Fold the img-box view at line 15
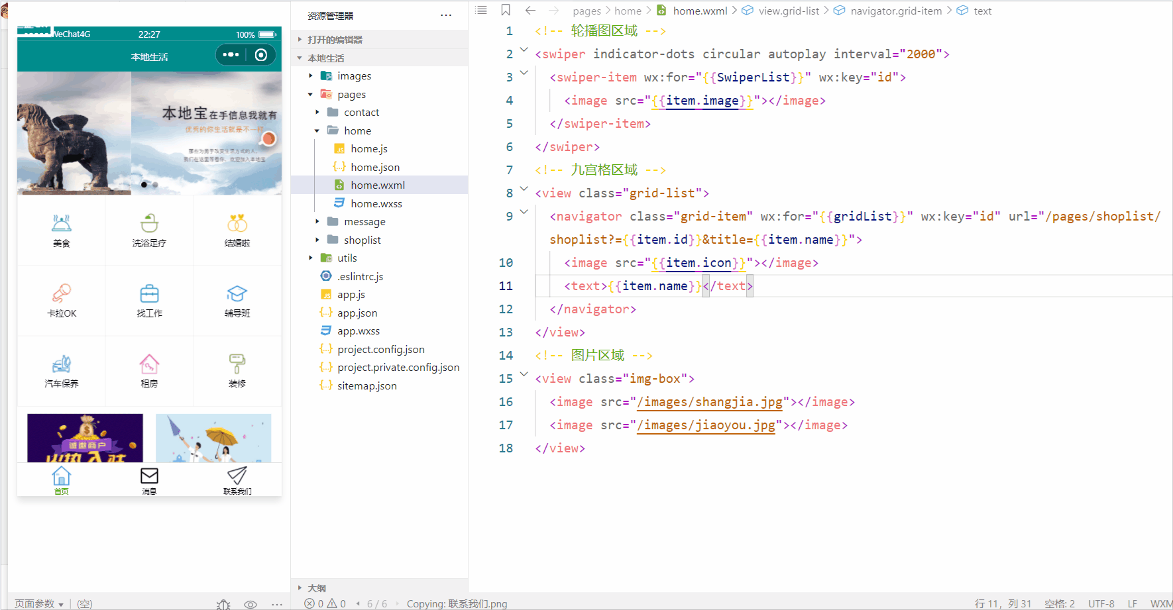The height and width of the screenshot is (610, 1173). 524,374
